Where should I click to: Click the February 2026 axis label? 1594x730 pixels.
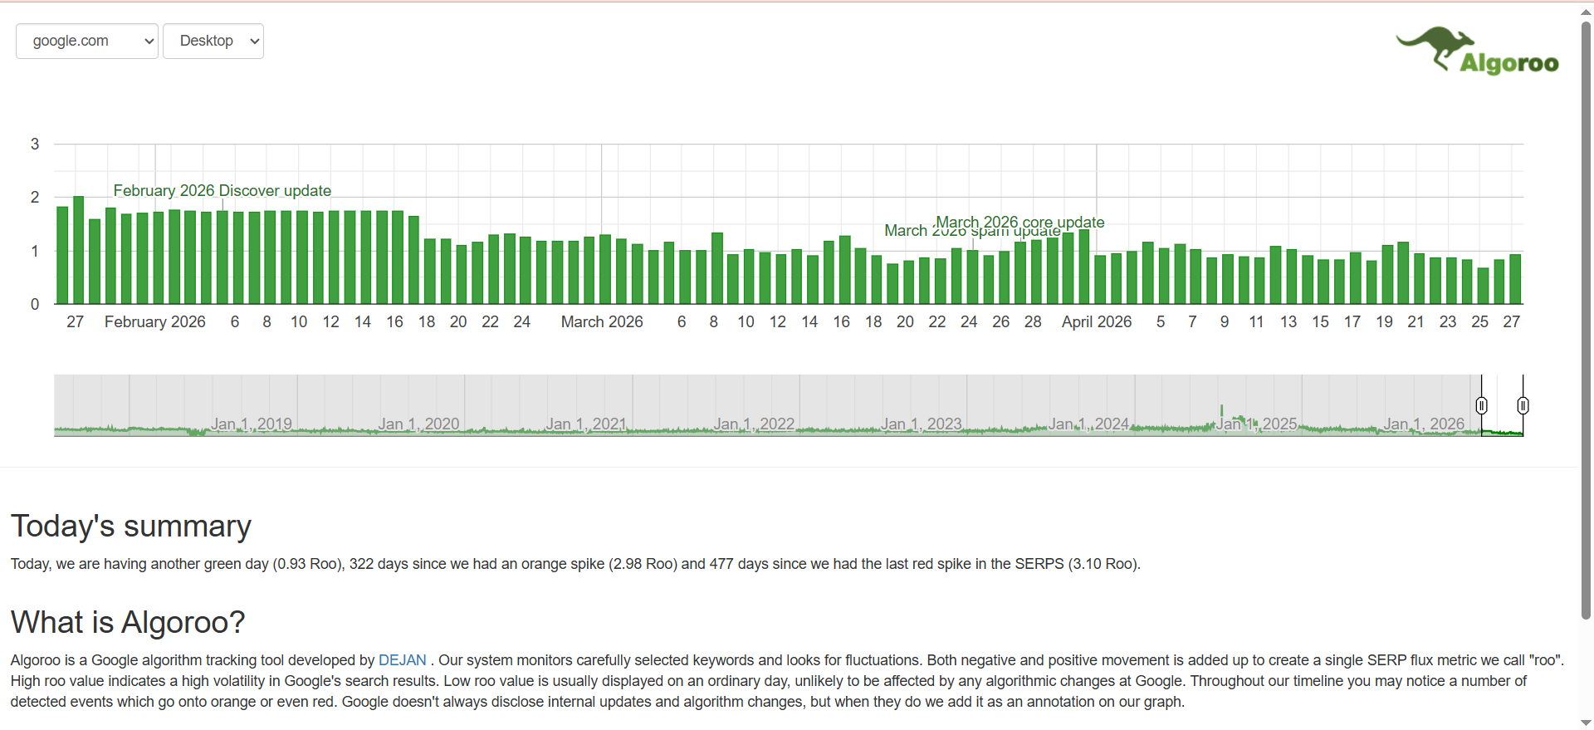tap(155, 321)
